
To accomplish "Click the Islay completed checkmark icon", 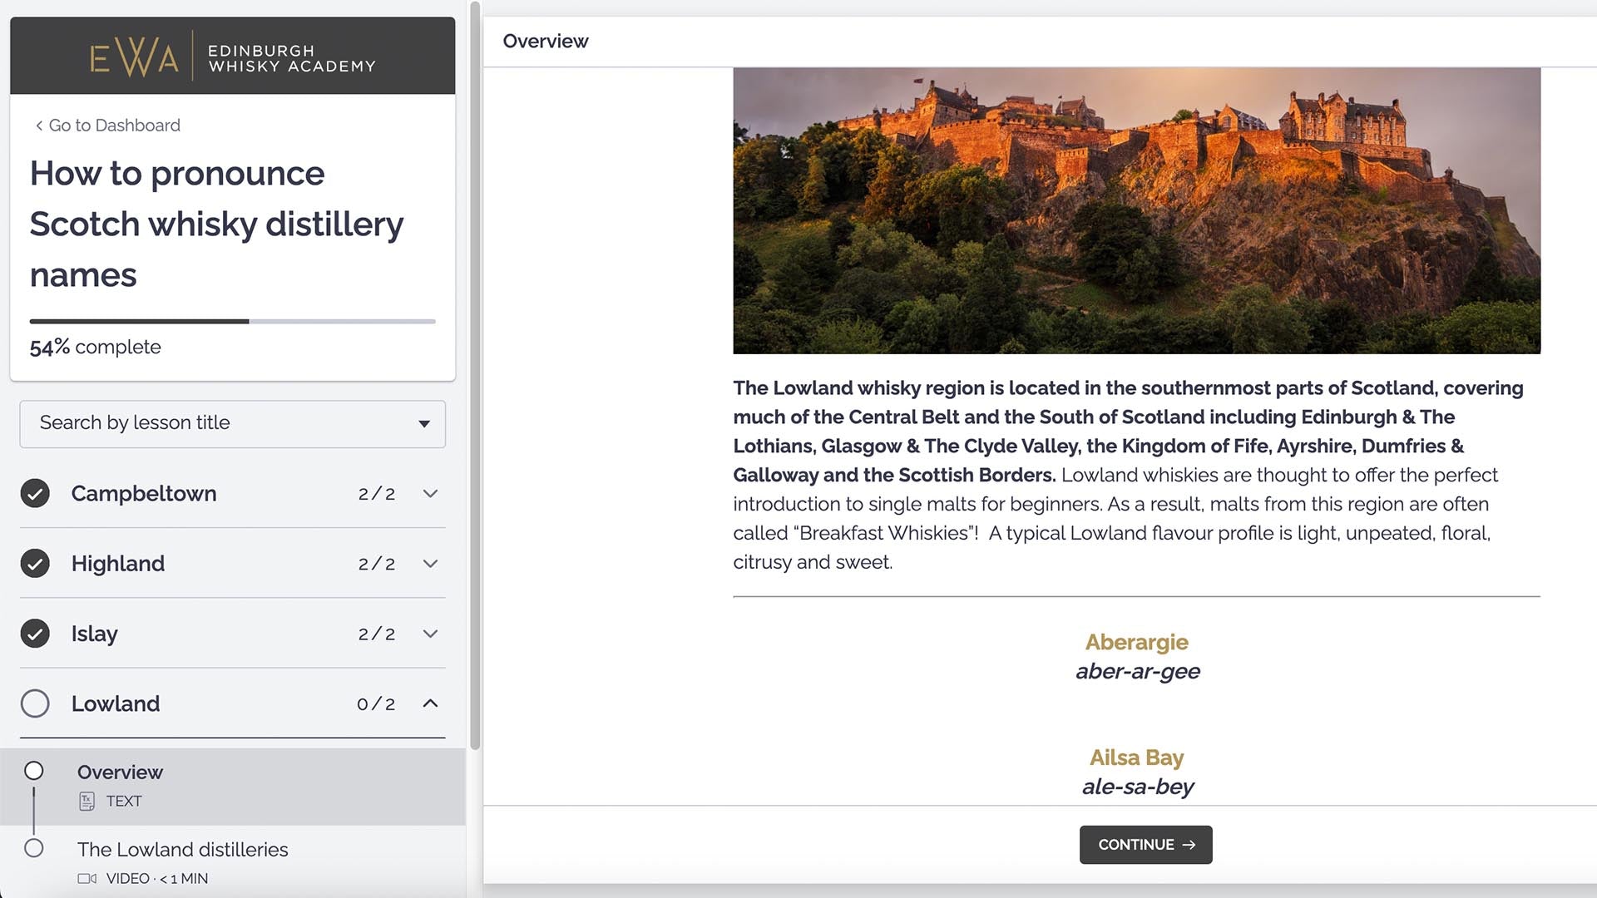I will [35, 634].
